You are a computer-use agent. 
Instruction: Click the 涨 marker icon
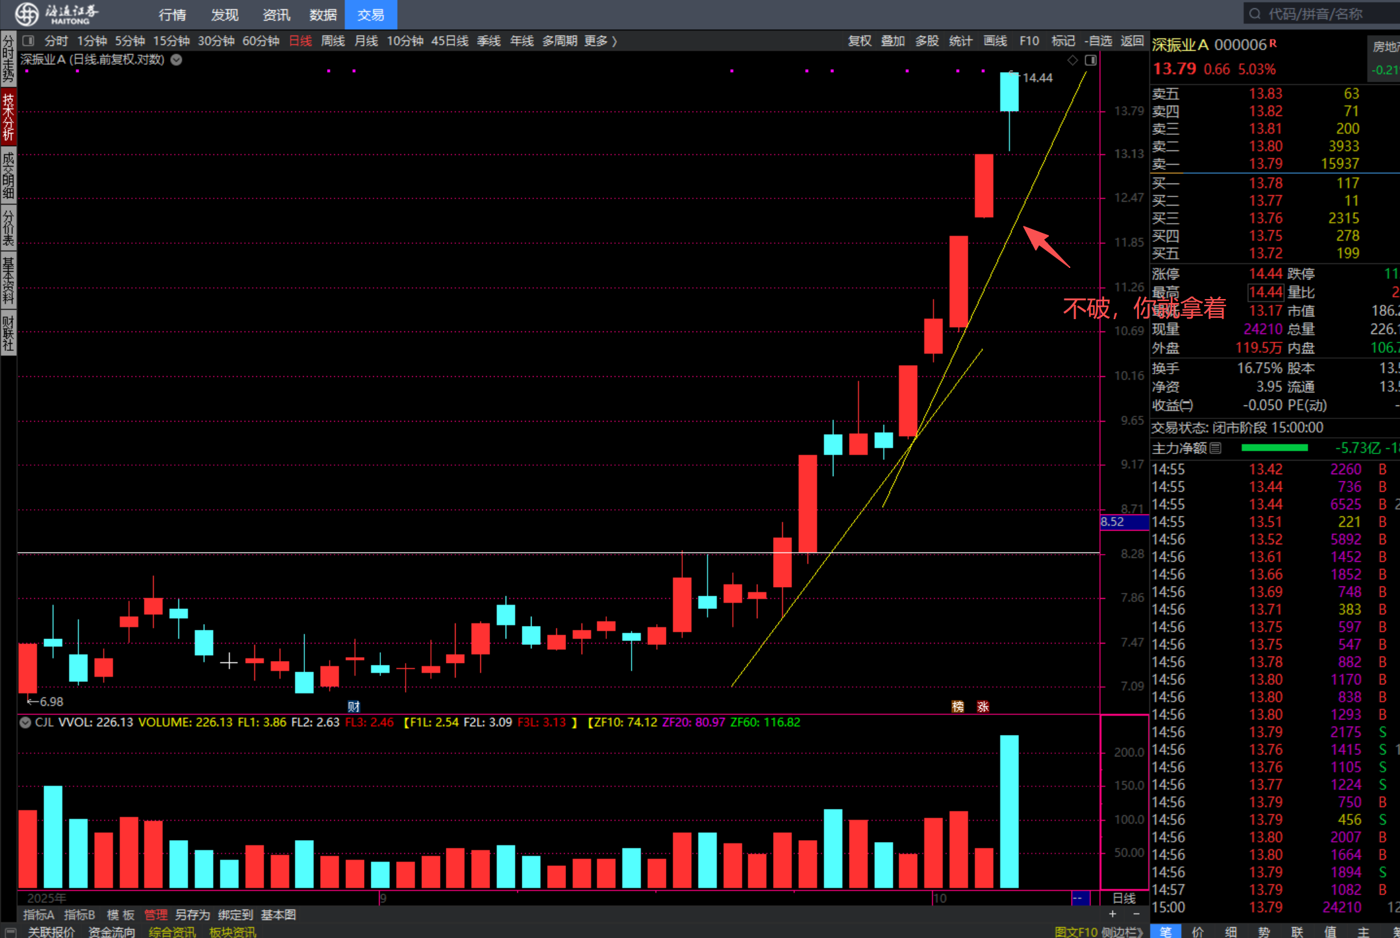click(x=983, y=706)
